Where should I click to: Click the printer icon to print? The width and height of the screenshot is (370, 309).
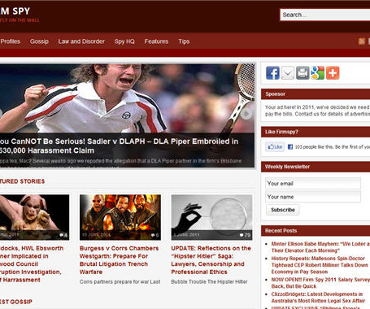pyautogui.click(x=303, y=73)
